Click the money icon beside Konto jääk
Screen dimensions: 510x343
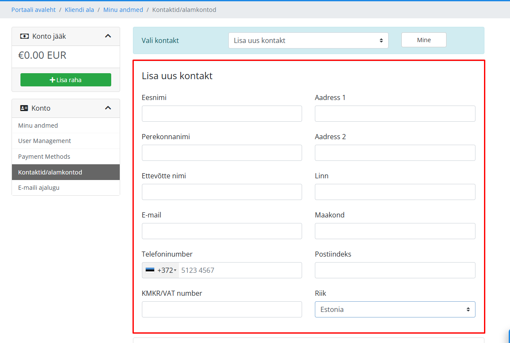(x=25, y=37)
